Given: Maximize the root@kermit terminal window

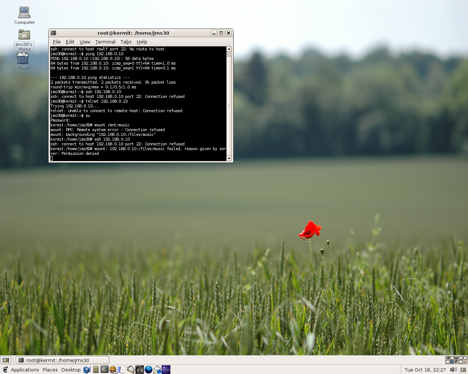Looking at the screenshot, I should [221, 33].
